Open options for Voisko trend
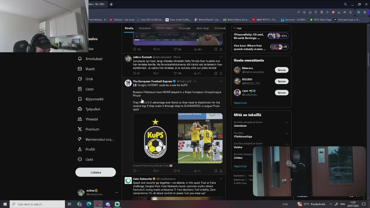Screen dimensions: 370x208 287,144
